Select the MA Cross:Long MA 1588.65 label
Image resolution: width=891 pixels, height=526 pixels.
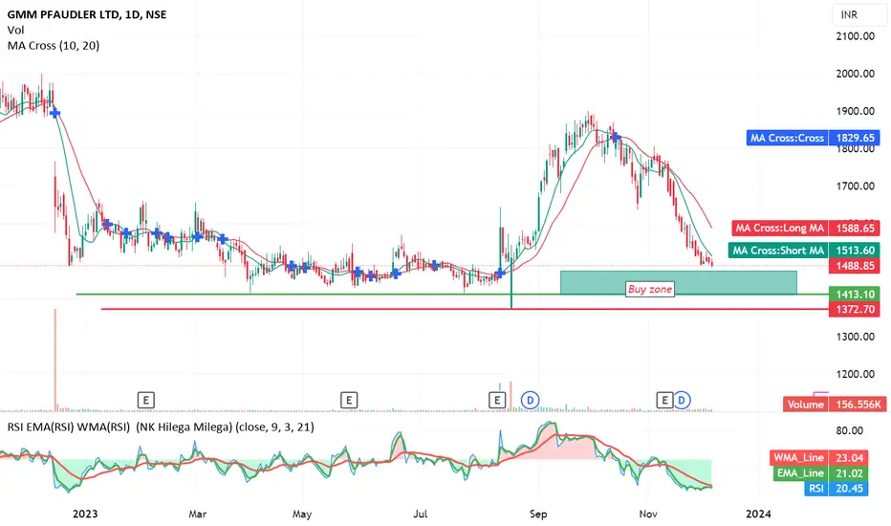tap(806, 228)
